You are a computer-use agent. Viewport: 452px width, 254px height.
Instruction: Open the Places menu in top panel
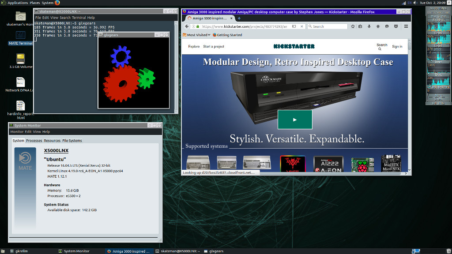[35, 3]
